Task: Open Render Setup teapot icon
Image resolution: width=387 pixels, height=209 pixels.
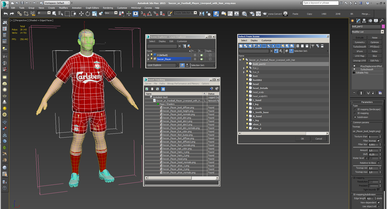Action: point(252,14)
